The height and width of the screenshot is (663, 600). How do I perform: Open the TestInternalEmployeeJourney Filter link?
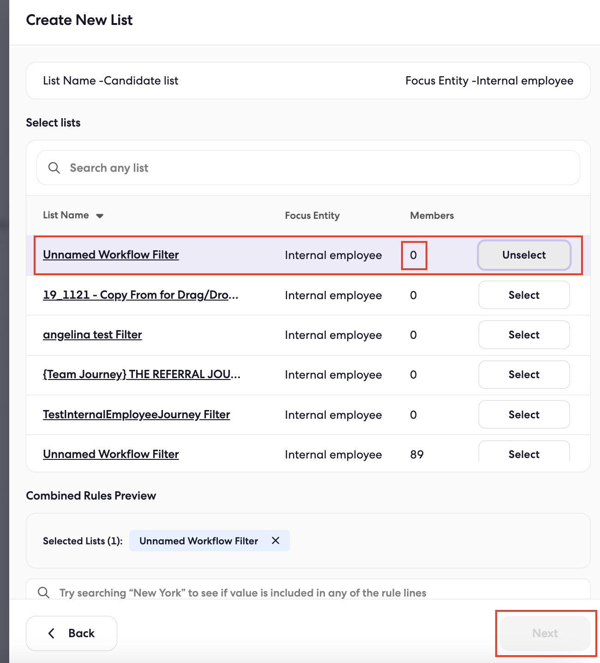click(136, 415)
